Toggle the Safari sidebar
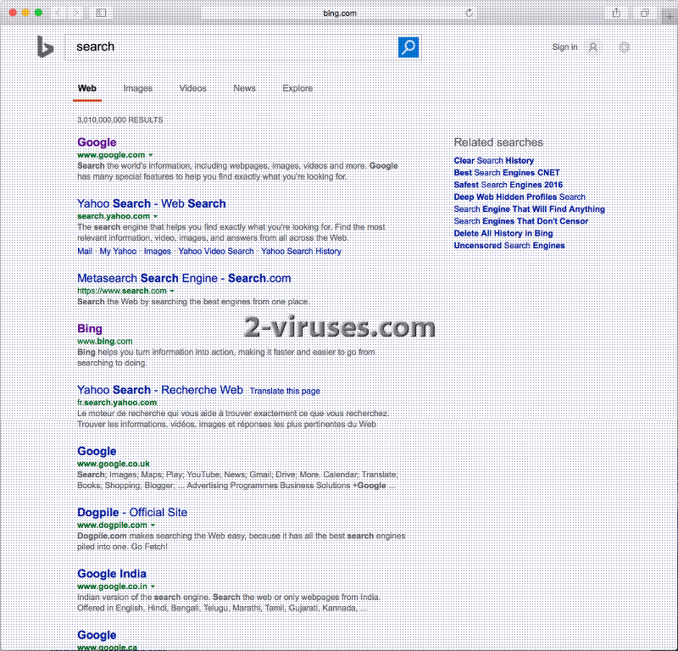The image size is (678, 651). (x=101, y=13)
